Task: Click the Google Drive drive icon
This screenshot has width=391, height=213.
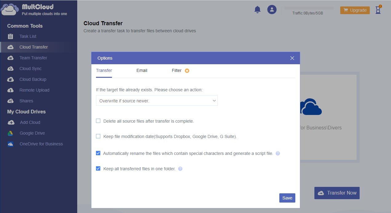Action: (10, 133)
